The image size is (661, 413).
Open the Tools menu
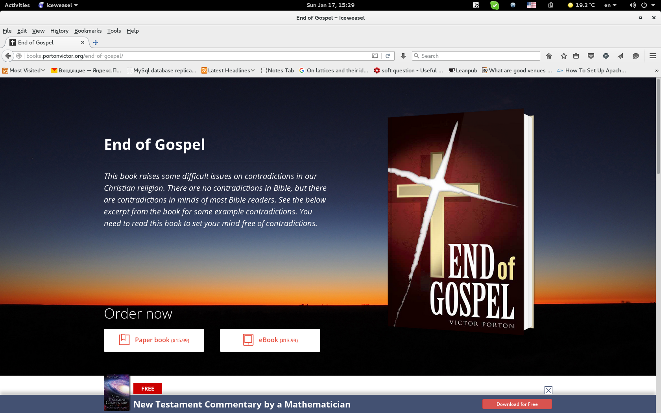(114, 31)
